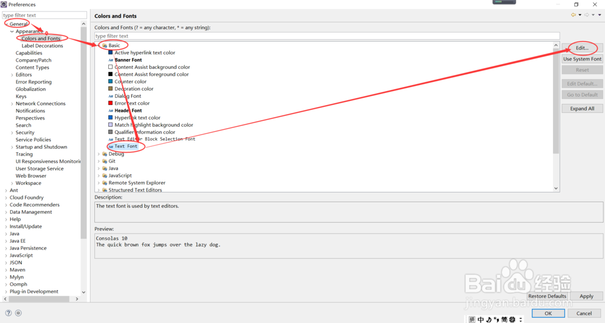
Task: Select Dialog Font entry
Action: pyautogui.click(x=128, y=96)
